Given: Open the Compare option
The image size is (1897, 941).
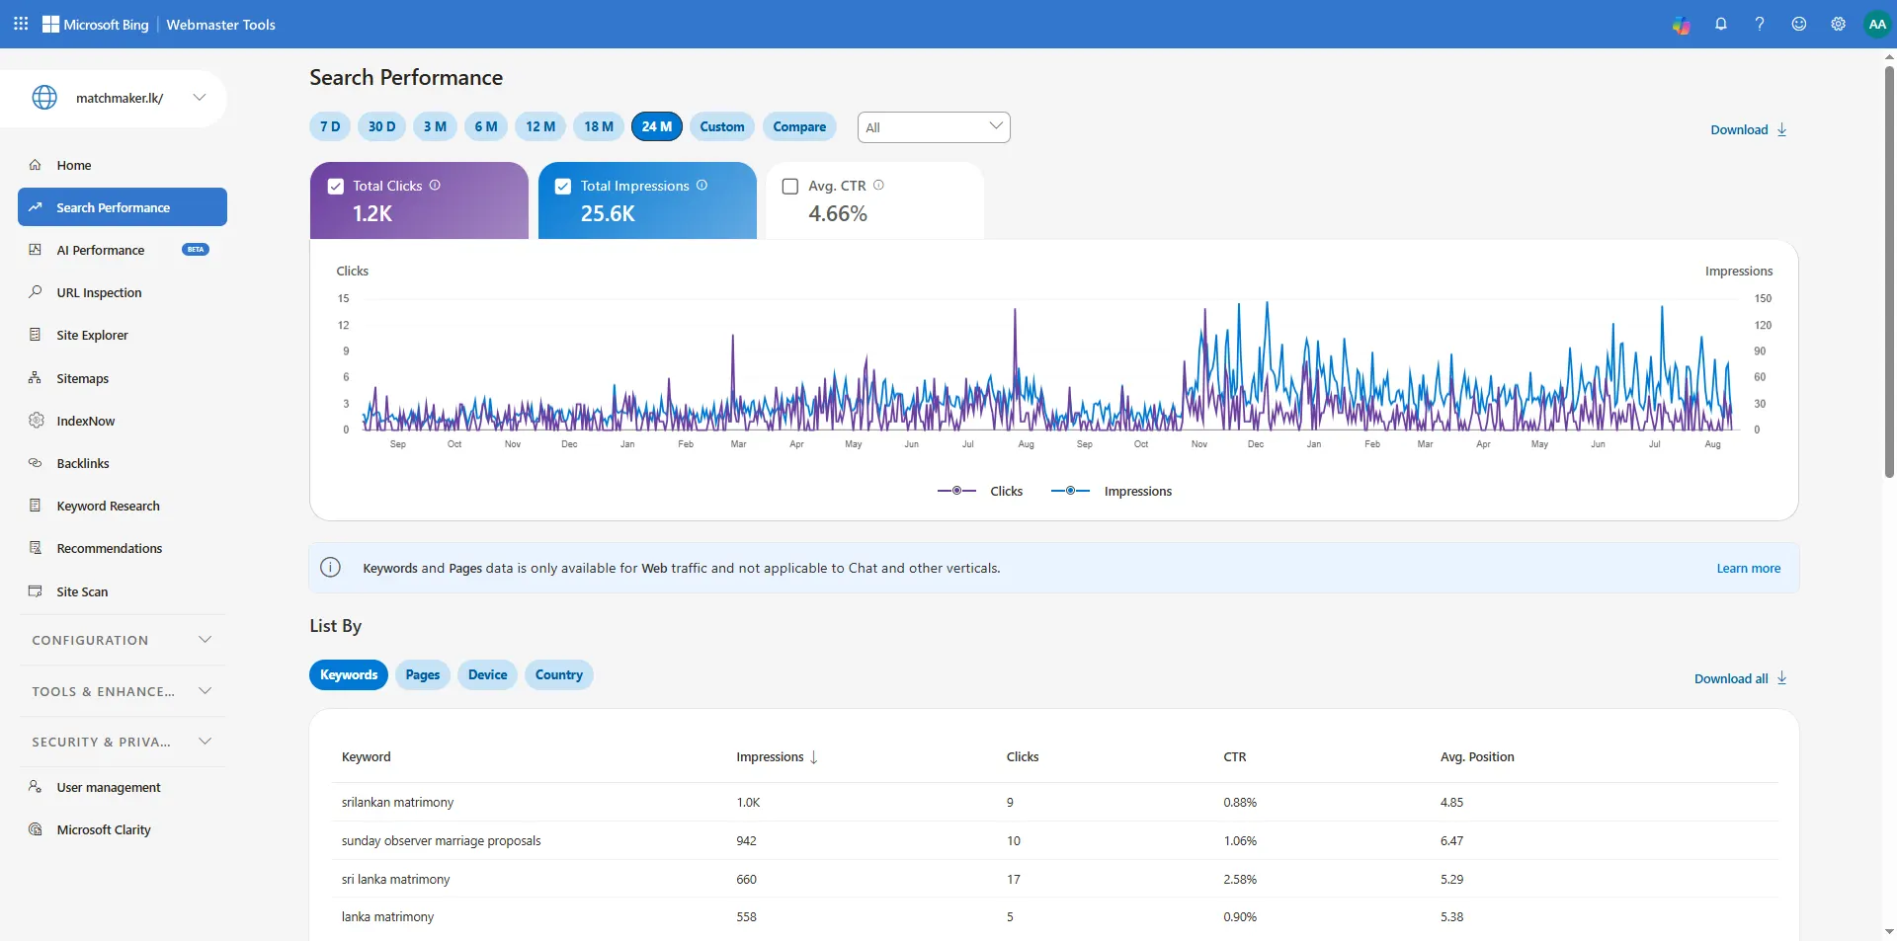Looking at the screenshot, I should pos(799,126).
